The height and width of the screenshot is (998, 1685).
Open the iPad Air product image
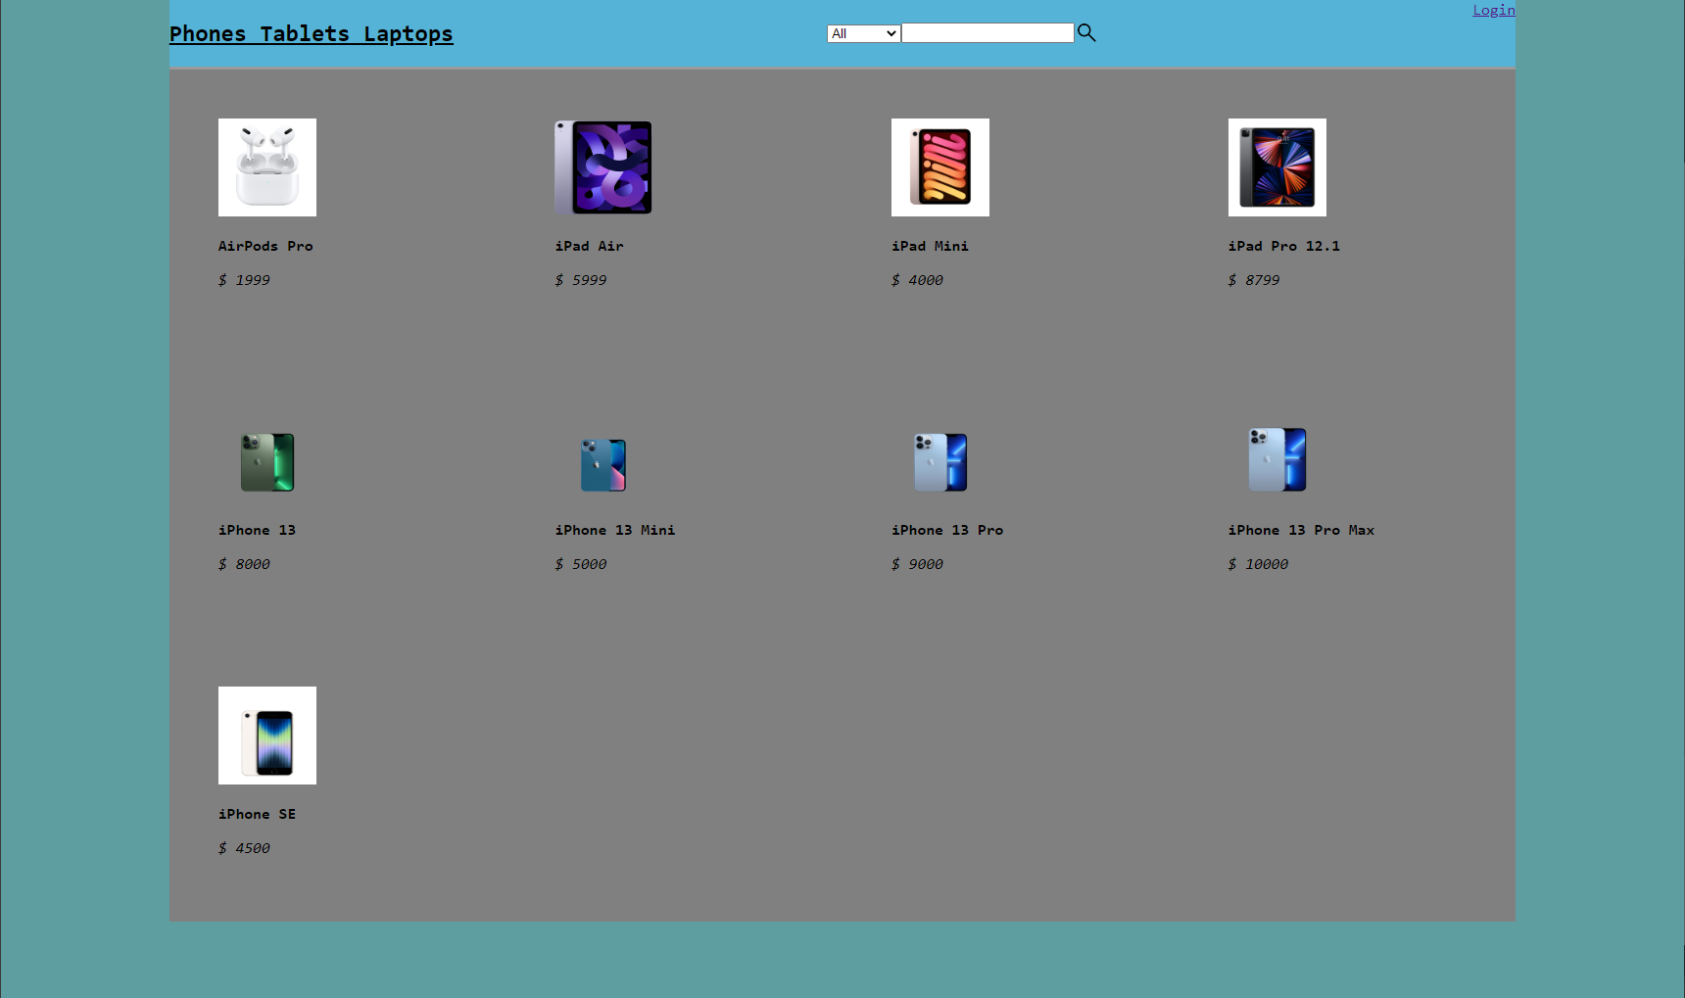pyautogui.click(x=602, y=166)
